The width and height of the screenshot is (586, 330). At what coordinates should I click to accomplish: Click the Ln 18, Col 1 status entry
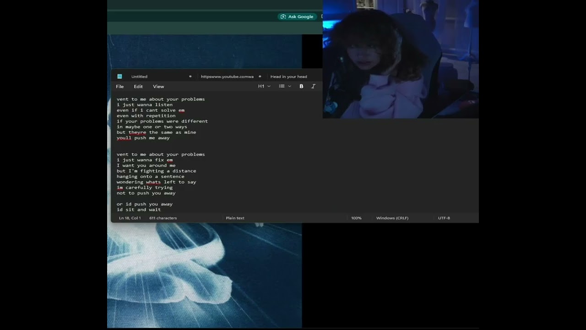pyautogui.click(x=130, y=218)
